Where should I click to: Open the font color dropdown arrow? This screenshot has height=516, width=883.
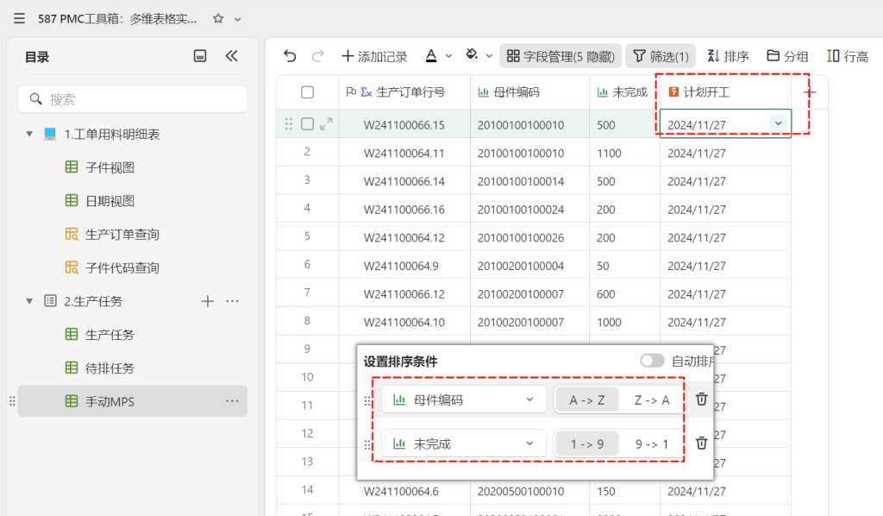click(448, 56)
